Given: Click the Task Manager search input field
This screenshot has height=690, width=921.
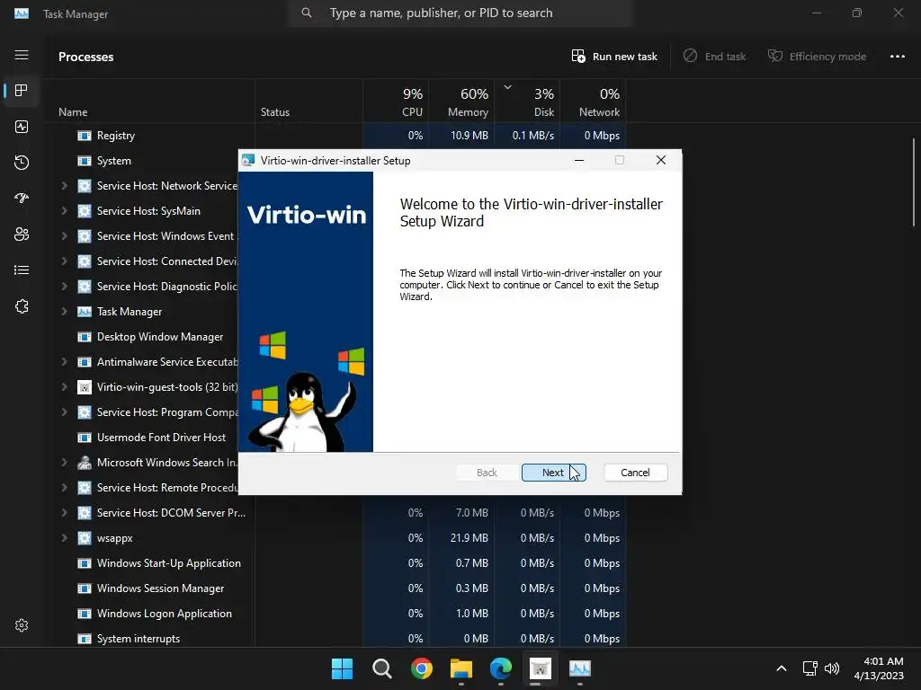Looking at the screenshot, I should 460,13.
